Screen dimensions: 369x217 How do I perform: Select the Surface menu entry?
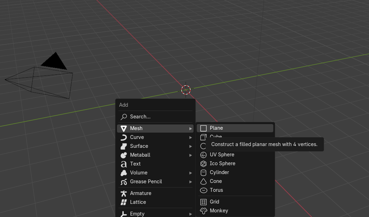[x=155, y=146]
